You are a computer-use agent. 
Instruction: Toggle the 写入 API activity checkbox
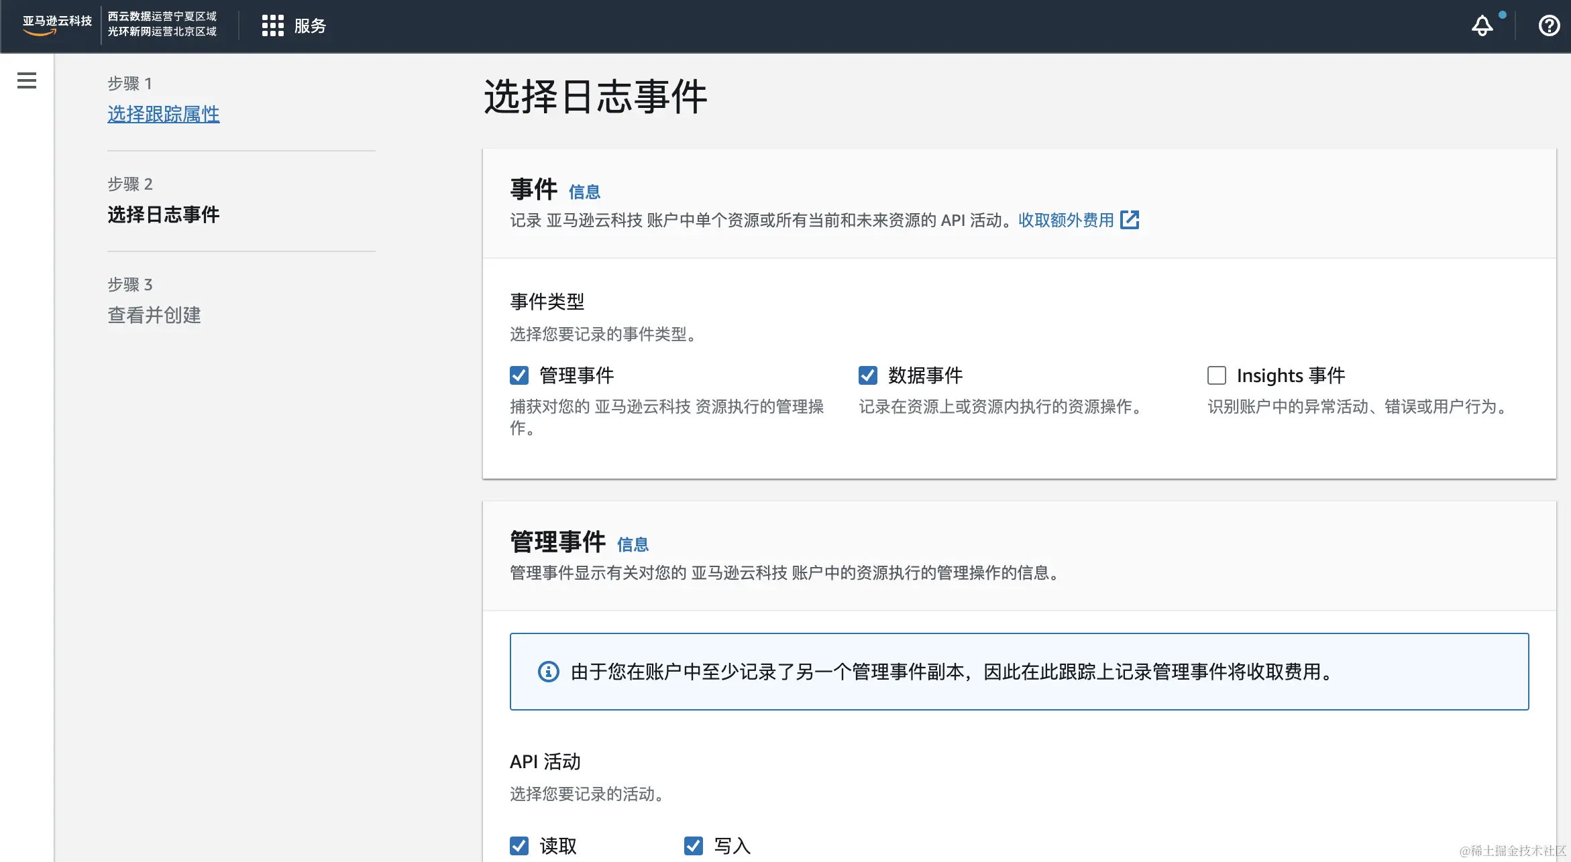pos(694,846)
